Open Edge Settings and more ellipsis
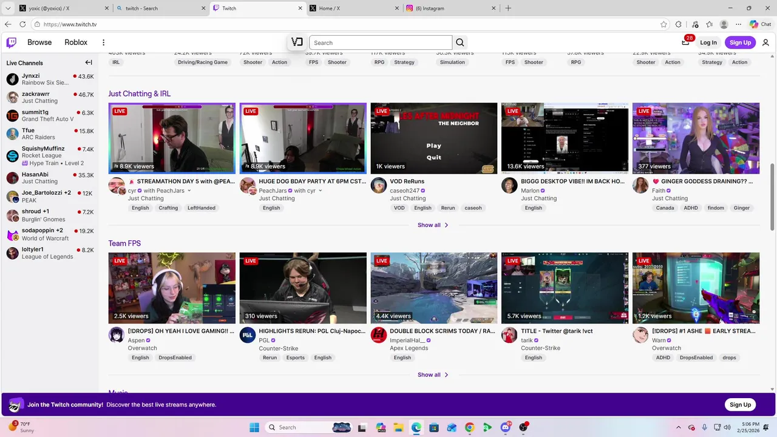The width and height of the screenshot is (777, 437). pyautogui.click(x=739, y=24)
